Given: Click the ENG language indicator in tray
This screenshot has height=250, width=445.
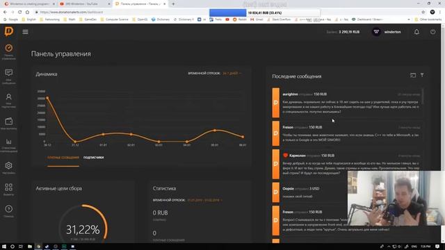Looking at the screenshot, I should point(414,247).
